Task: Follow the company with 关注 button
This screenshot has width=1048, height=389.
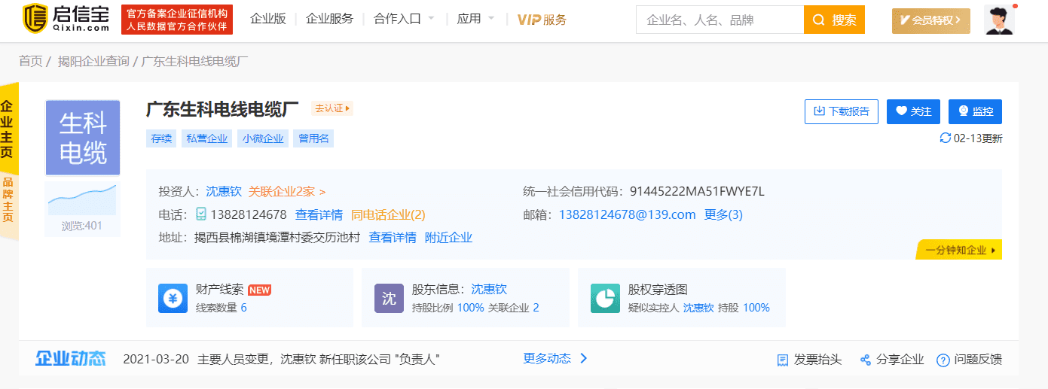Action: click(913, 111)
